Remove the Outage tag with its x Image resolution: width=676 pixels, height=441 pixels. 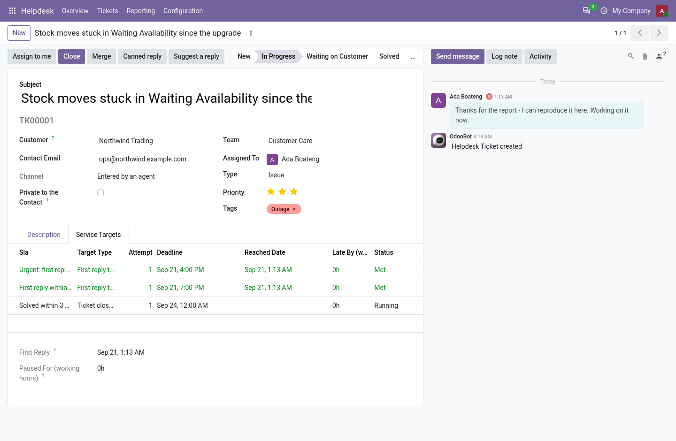coord(294,209)
